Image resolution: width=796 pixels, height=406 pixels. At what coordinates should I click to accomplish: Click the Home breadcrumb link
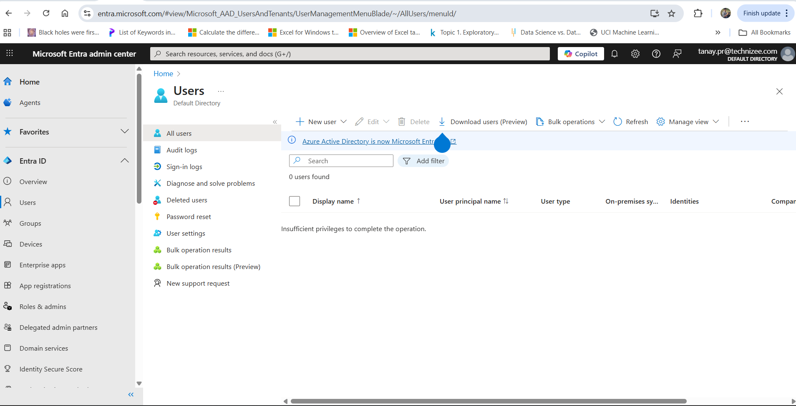[x=163, y=74]
